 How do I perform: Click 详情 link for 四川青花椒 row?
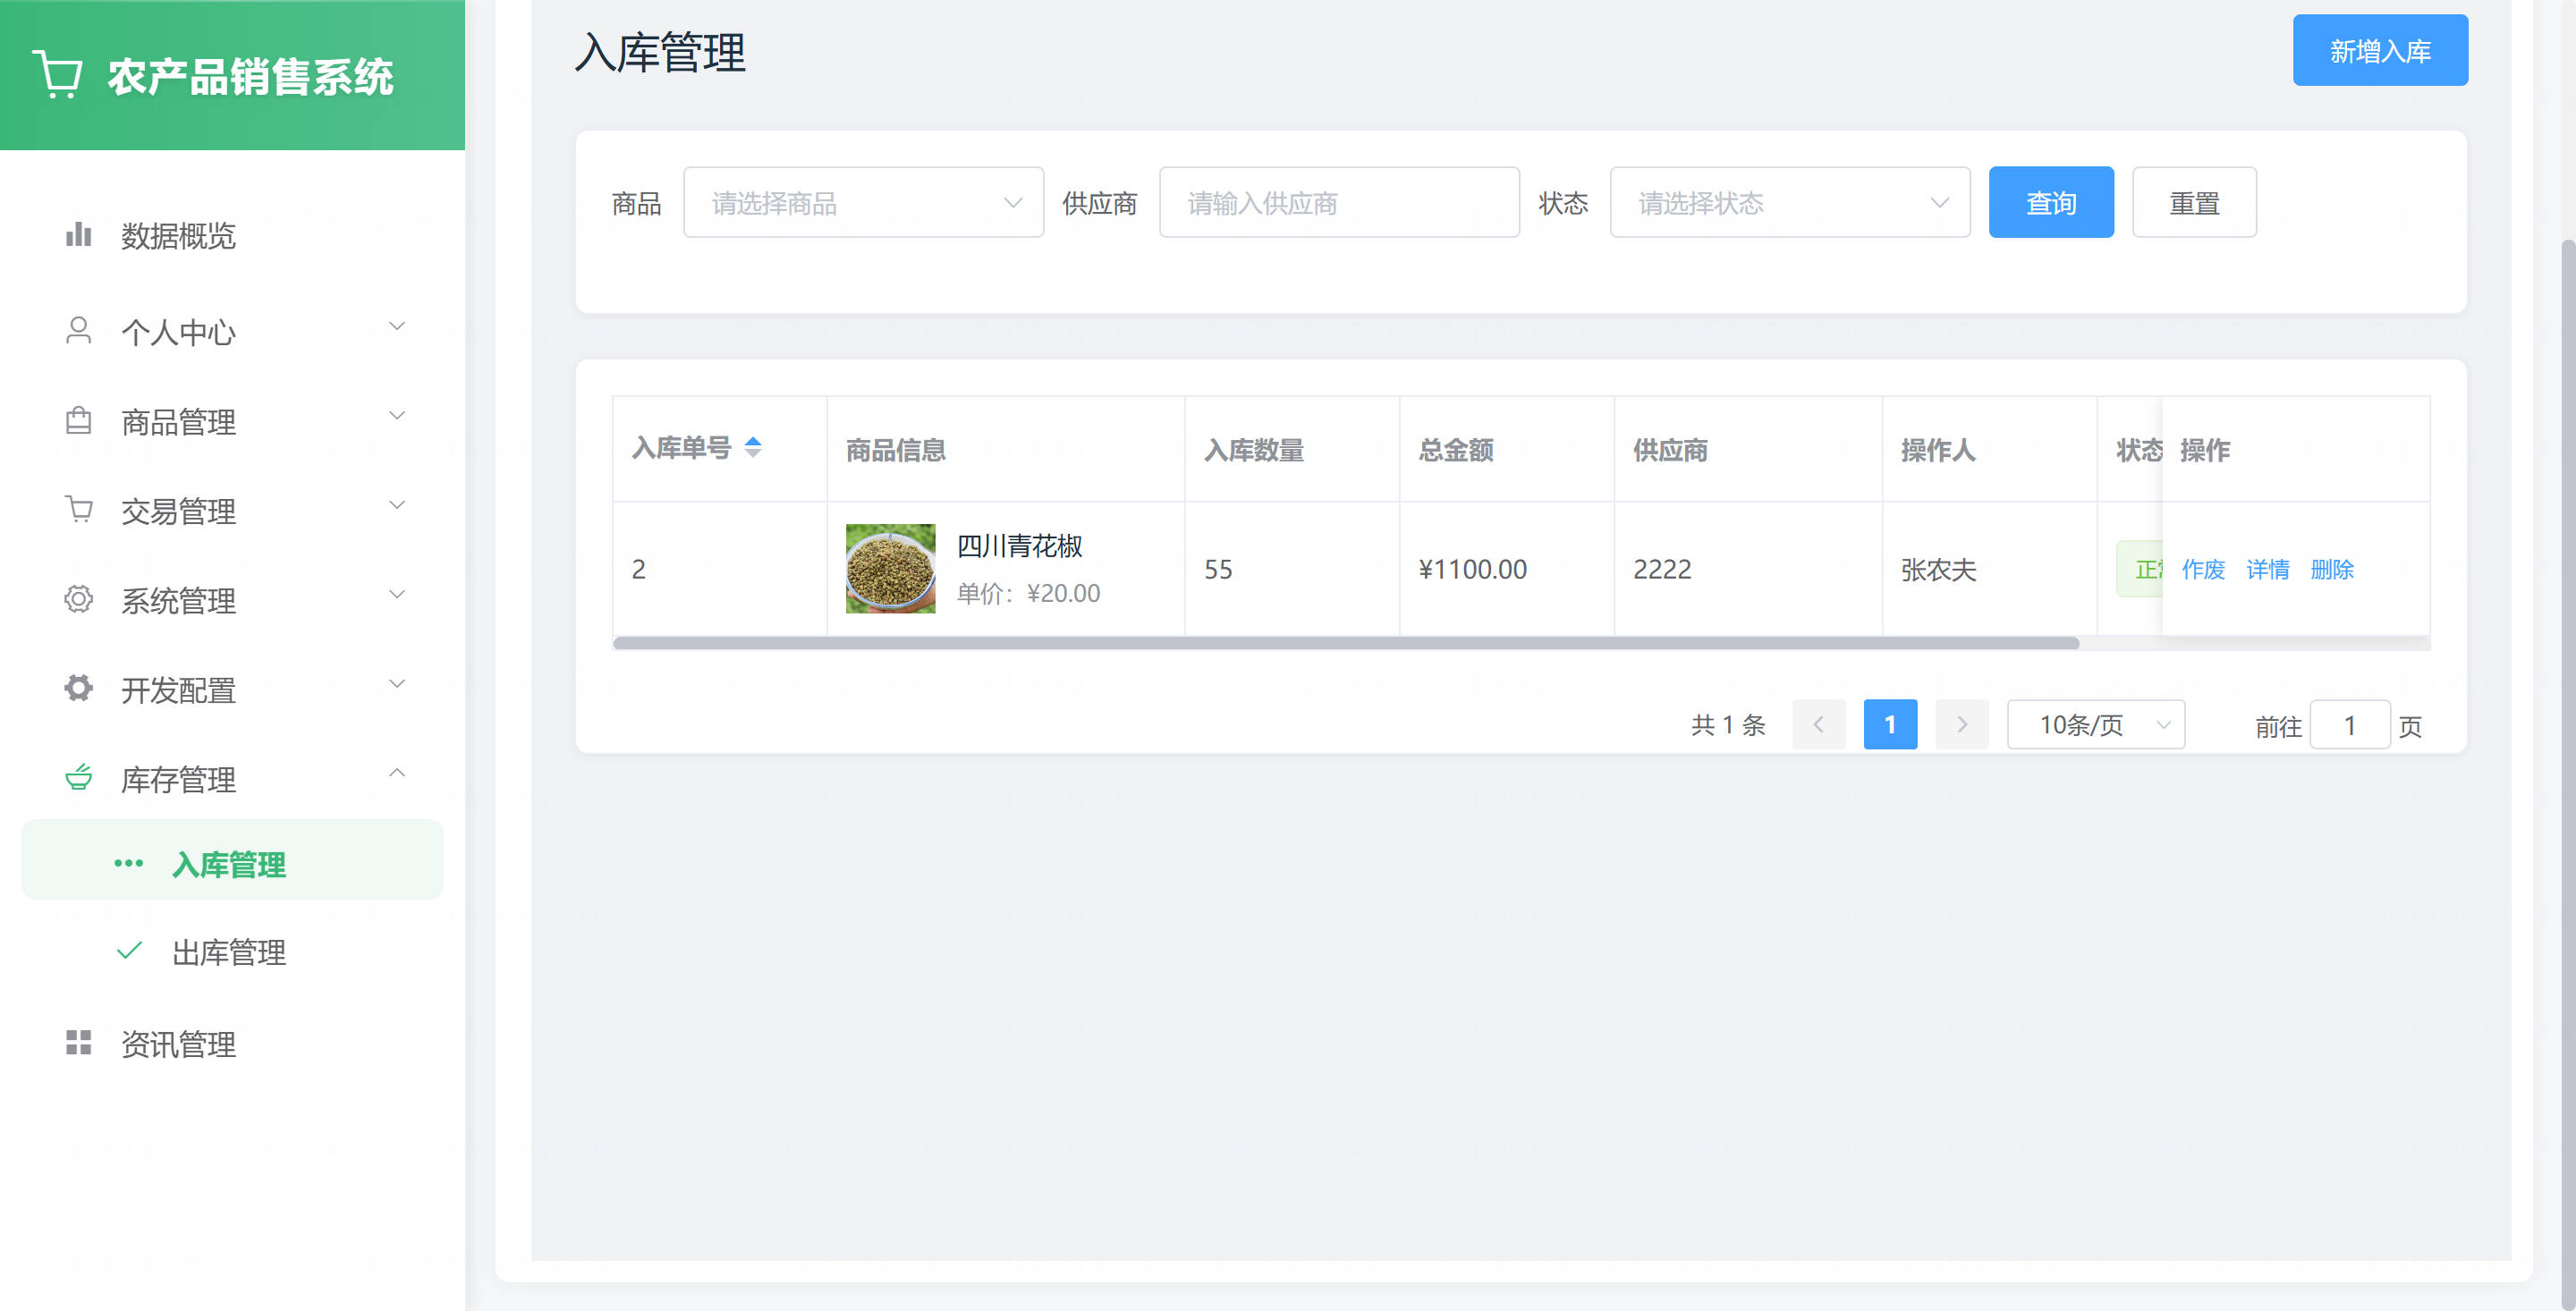2268,569
